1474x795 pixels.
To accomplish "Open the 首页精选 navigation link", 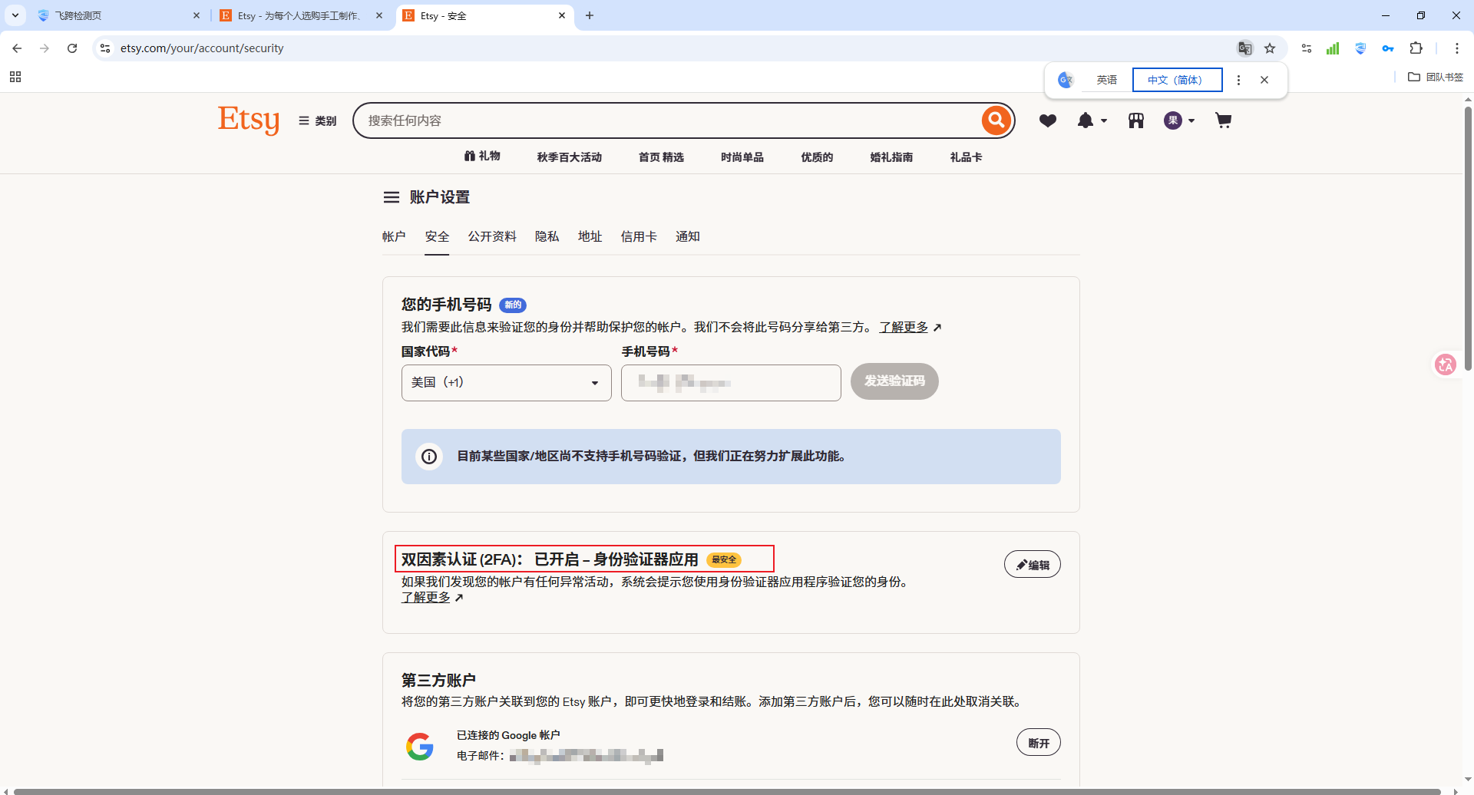I will [x=661, y=157].
